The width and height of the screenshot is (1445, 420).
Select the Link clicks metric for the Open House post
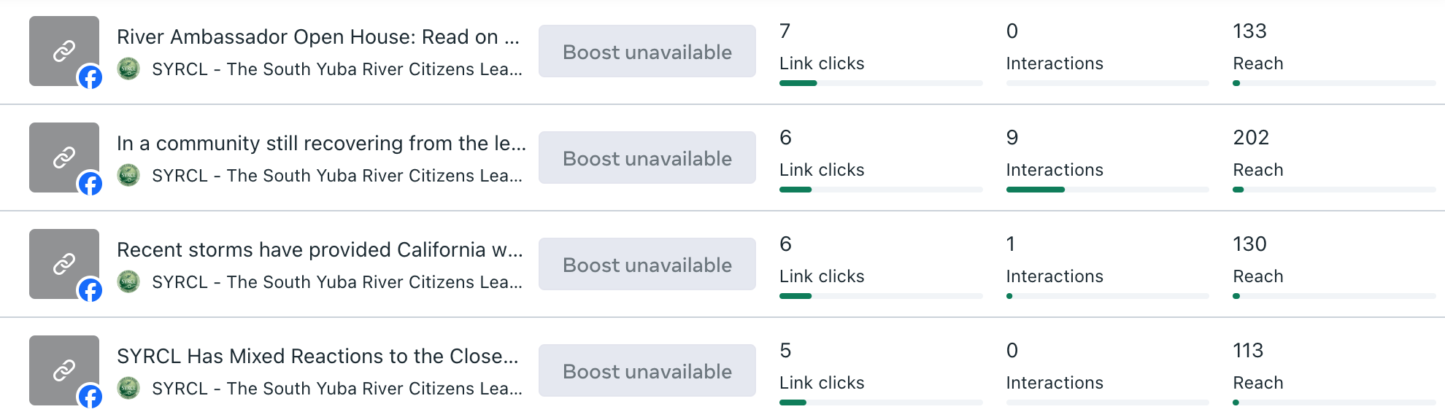[x=821, y=63]
